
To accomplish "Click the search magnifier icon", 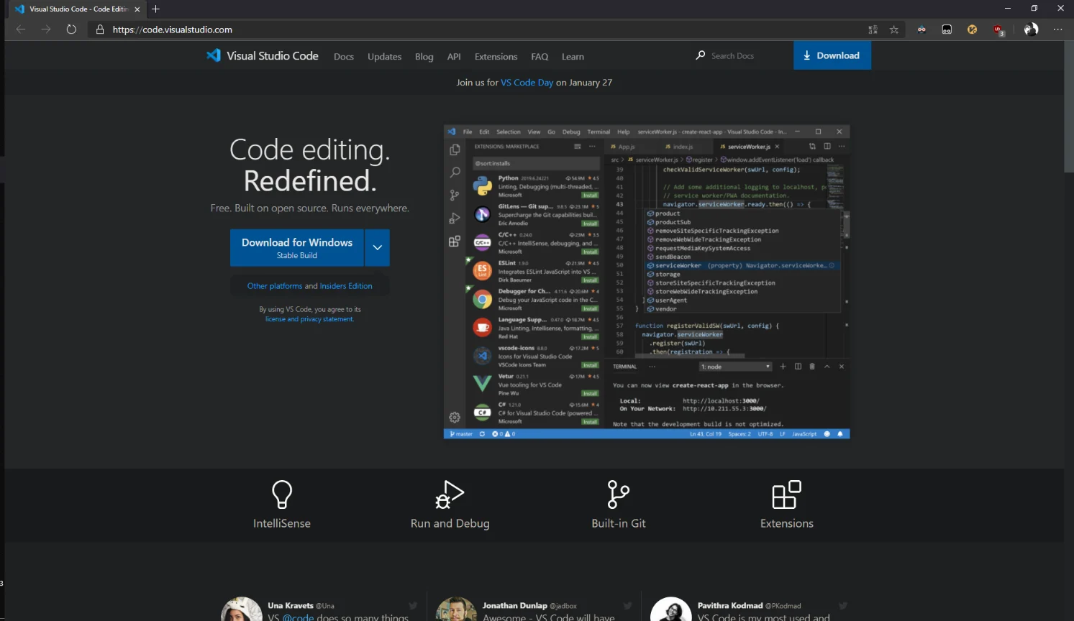I will tap(700, 55).
